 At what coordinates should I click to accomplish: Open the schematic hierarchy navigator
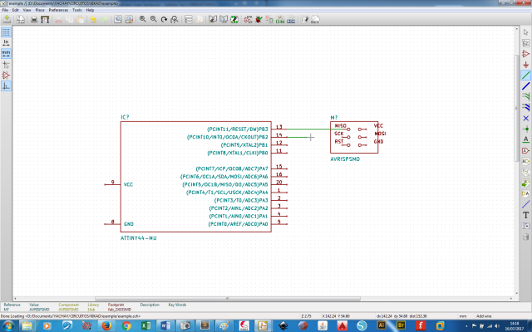189,19
